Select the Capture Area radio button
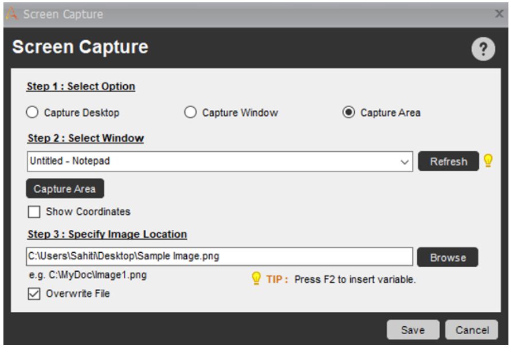This screenshot has width=513, height=348. [348, 112]
